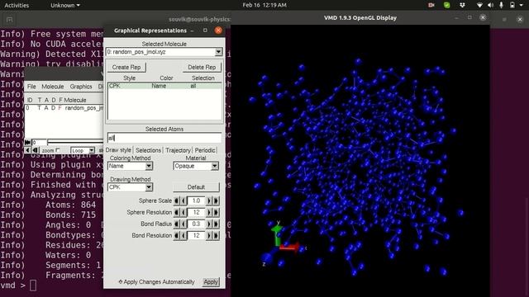This screenshot has height=297, width=529.
Task: Select the CPK representation row
Action: [x=164, y=86]
